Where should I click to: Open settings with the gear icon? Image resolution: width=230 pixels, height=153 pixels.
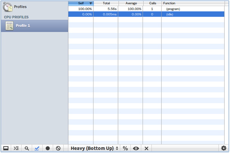224,148
